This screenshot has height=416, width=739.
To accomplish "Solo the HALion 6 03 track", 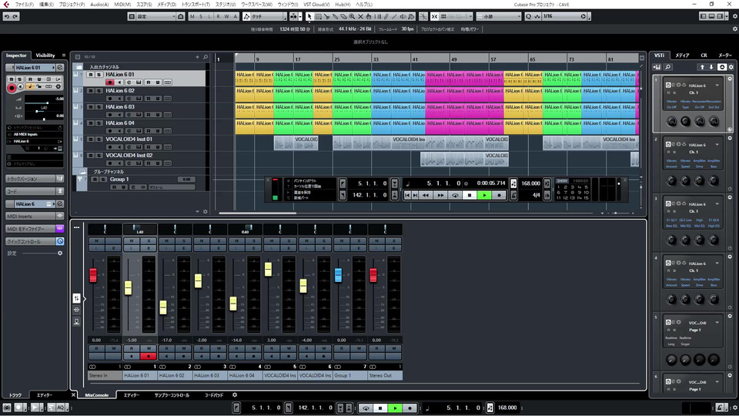I will point(99,107).
